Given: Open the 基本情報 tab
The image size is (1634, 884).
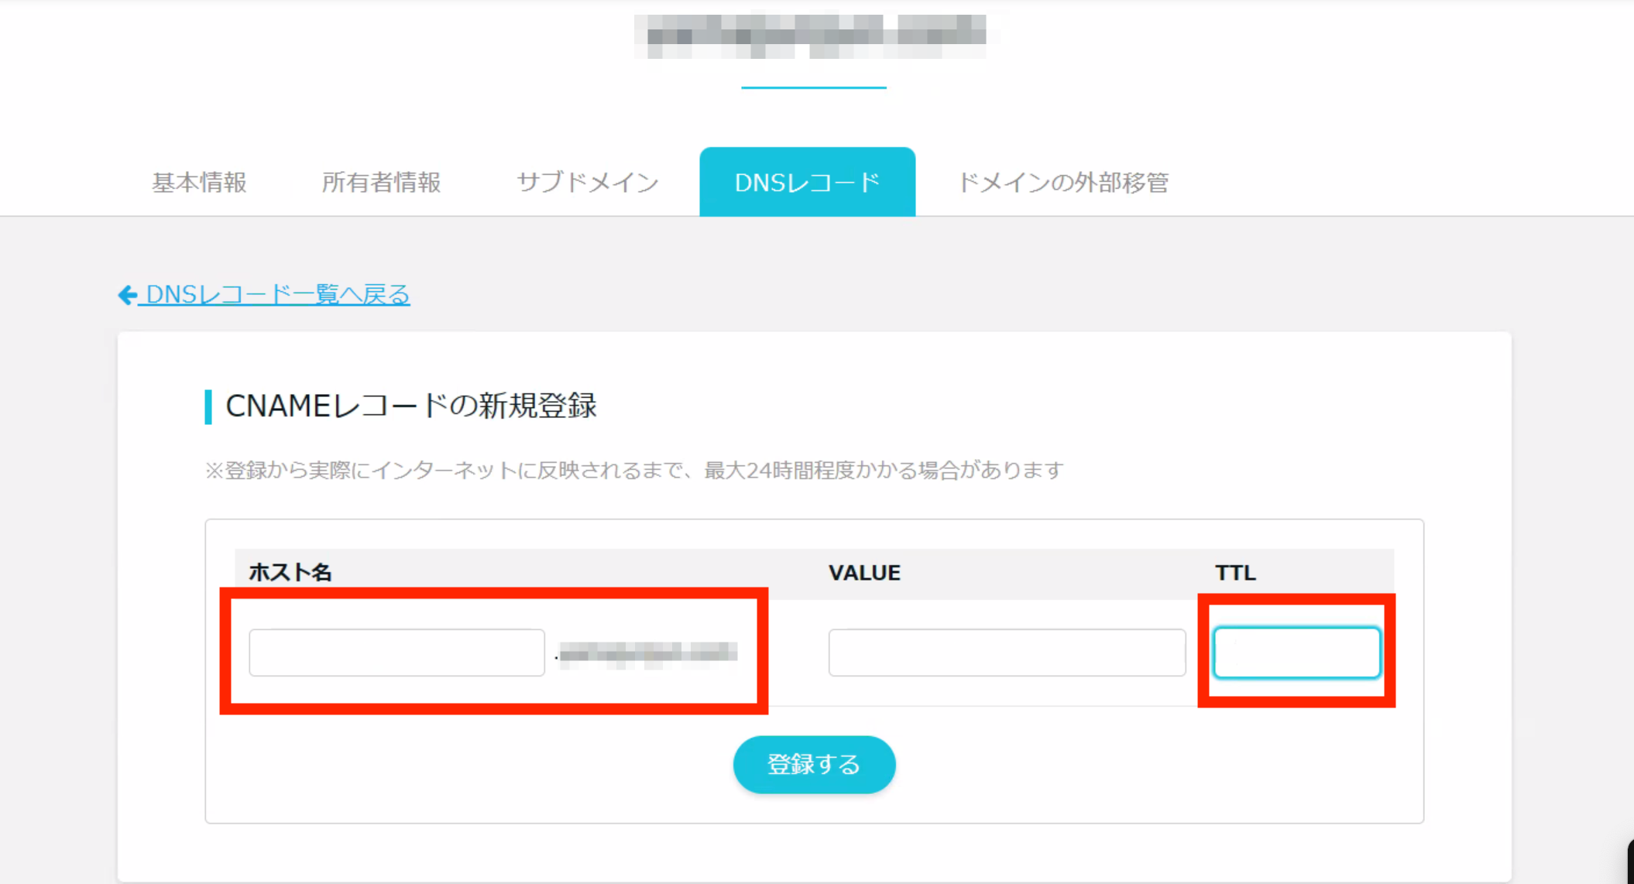Looking at the screenshot, I should 199,182.
